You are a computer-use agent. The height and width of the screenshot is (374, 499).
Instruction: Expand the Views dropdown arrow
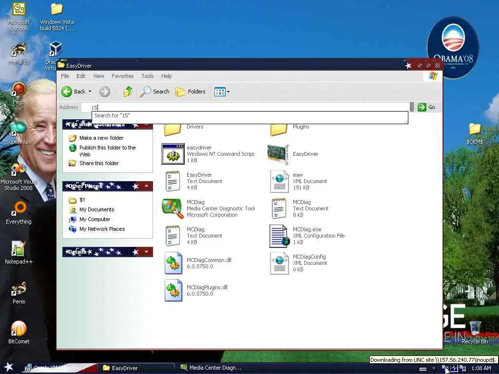click(x=228, y=92)
